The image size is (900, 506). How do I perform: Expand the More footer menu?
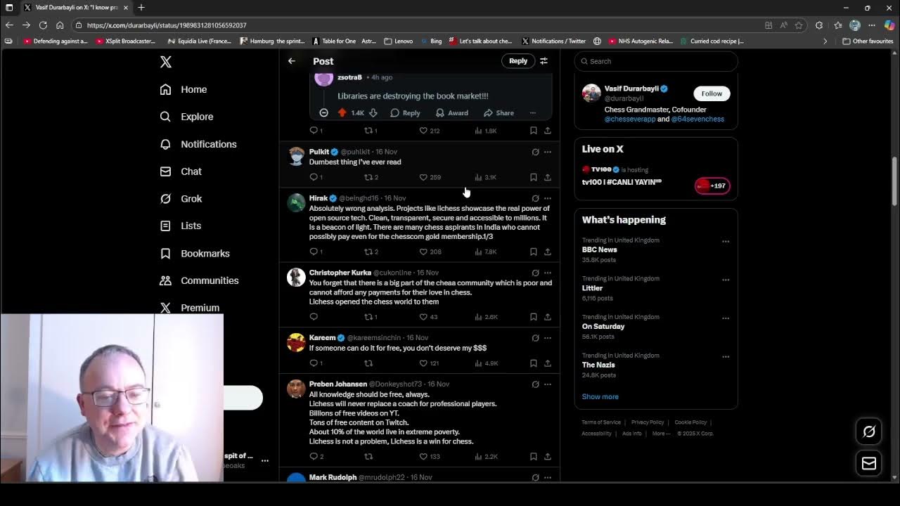[661, 434]
